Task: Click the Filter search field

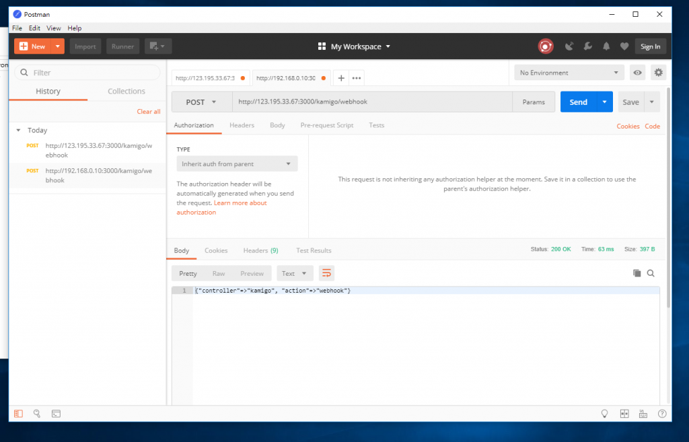Action: click(87, 73)
